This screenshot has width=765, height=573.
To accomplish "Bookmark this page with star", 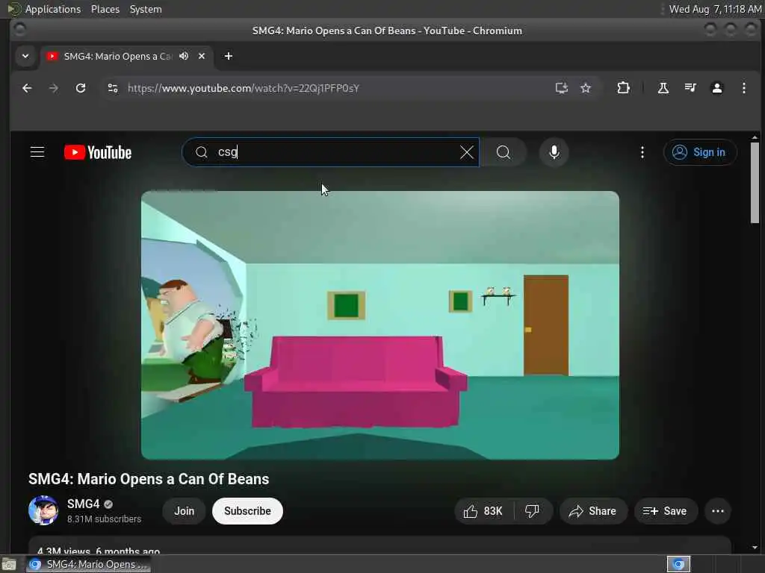I will [x=586, y=88].
